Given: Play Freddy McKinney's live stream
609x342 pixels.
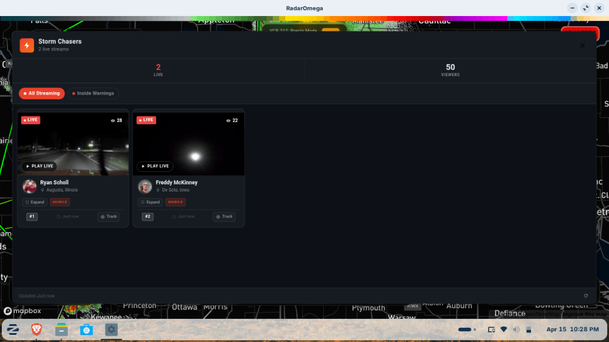Looking at the screenshot, I should tap(155, 167).
